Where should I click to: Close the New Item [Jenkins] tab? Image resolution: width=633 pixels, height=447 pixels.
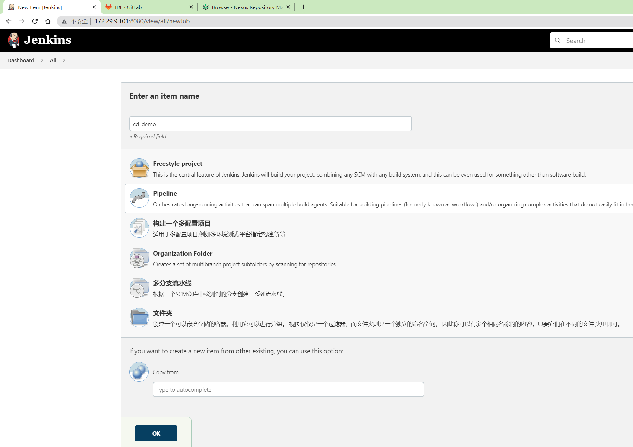(94, 7)
